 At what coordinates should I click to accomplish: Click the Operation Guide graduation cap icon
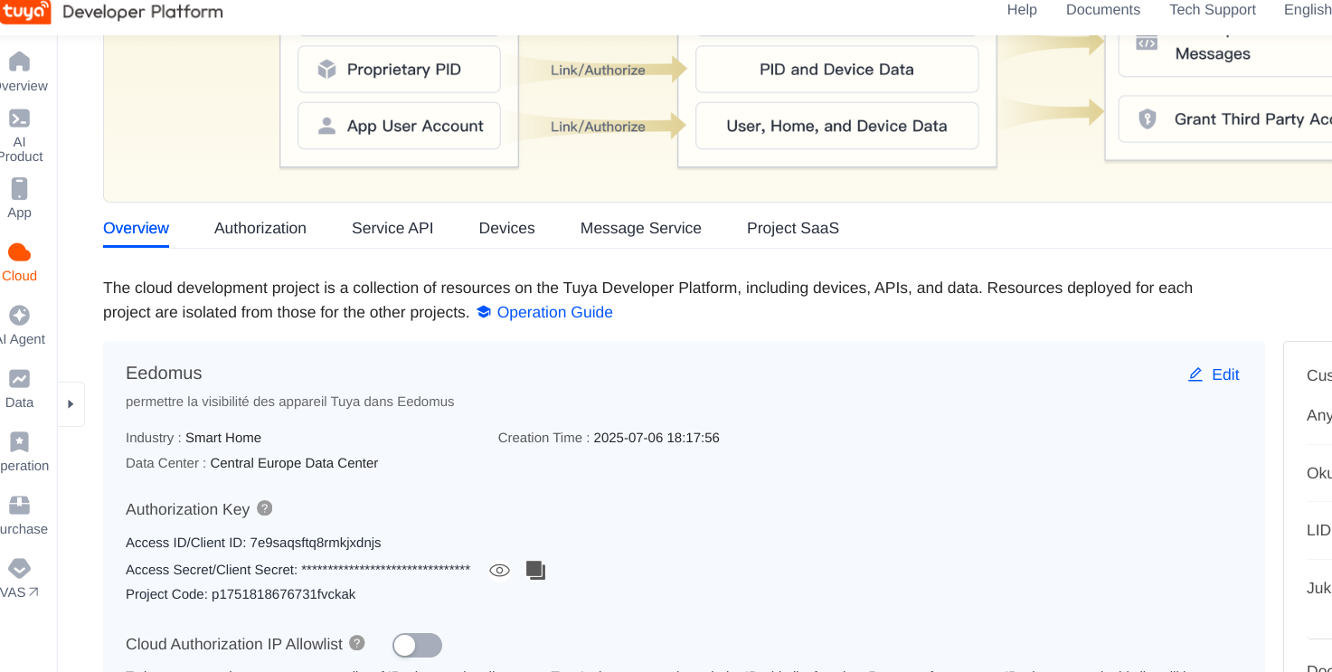484,312
